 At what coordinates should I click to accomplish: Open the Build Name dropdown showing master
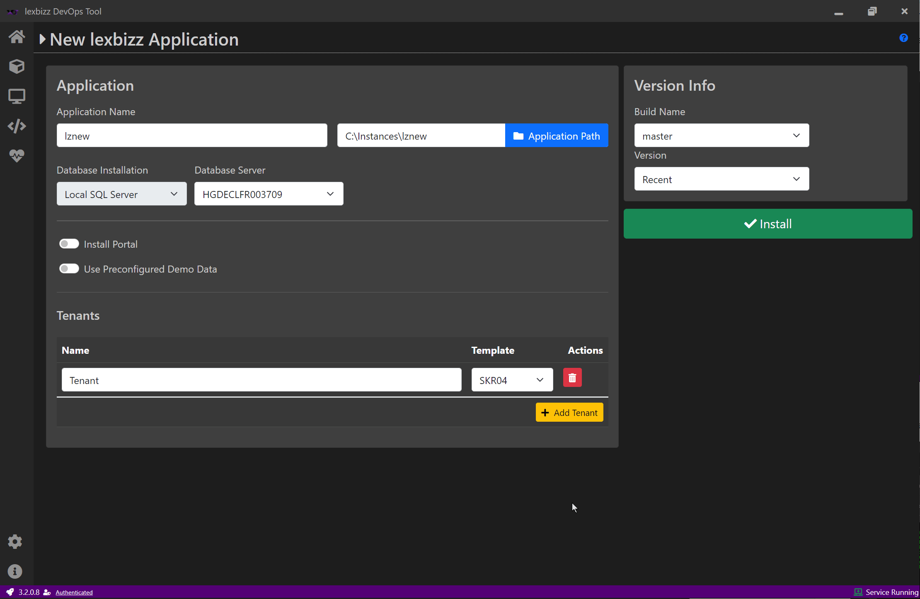click(721, 135)
